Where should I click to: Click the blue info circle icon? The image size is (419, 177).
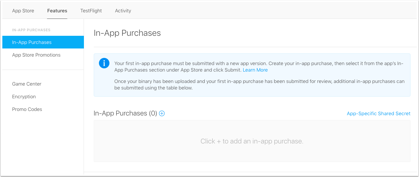[x=104, y=63]
